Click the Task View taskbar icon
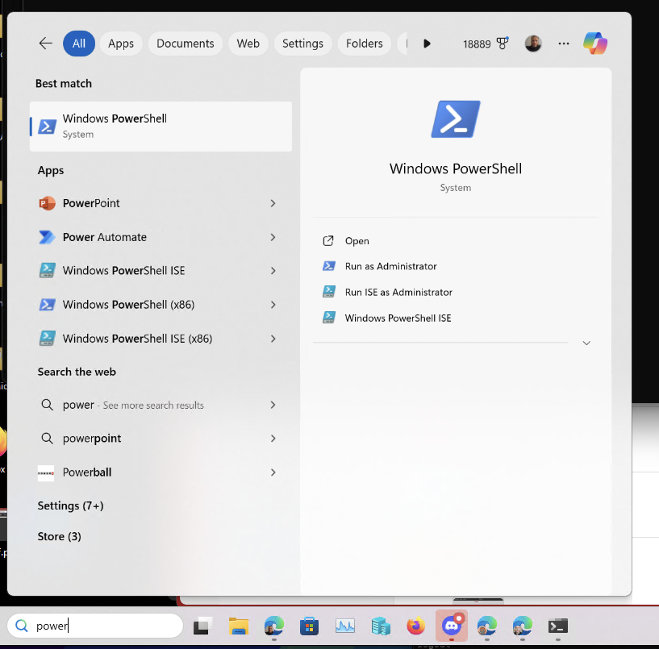659x649 pixels. 202,626
